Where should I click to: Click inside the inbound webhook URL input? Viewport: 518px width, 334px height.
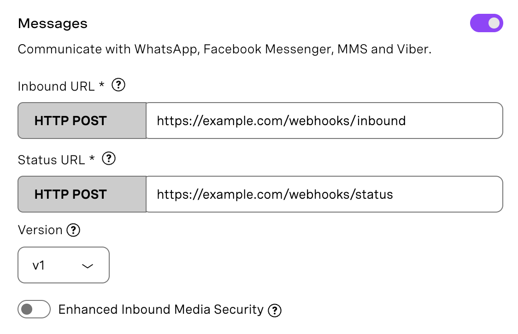(323, 121)
